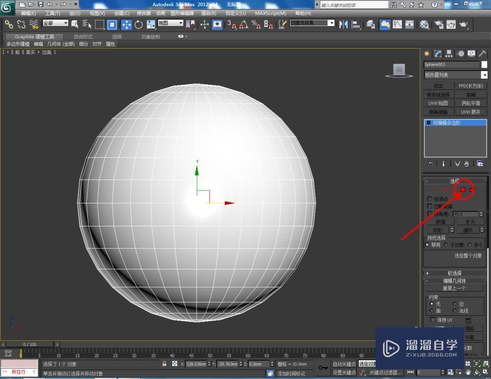Image resolution: width=491 pixels, height=379 pixels.
Task: Select the 子对象 radio button
Action: pos(445,245)
